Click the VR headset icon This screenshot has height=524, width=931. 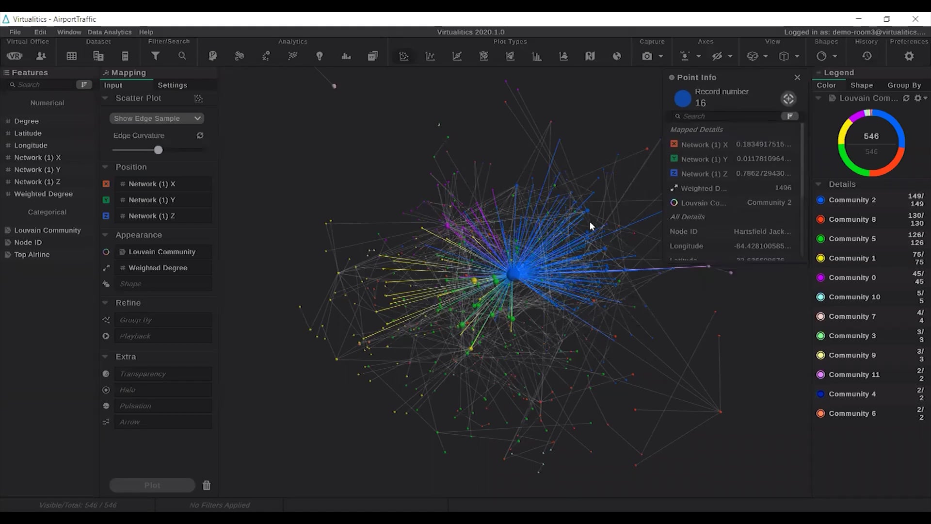[x=15, y=56]
